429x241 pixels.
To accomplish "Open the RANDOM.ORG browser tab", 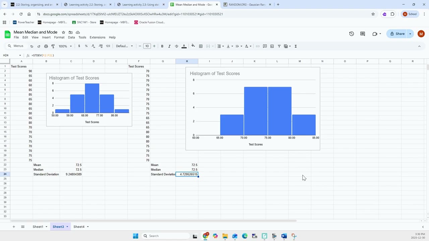I will 247,5.
